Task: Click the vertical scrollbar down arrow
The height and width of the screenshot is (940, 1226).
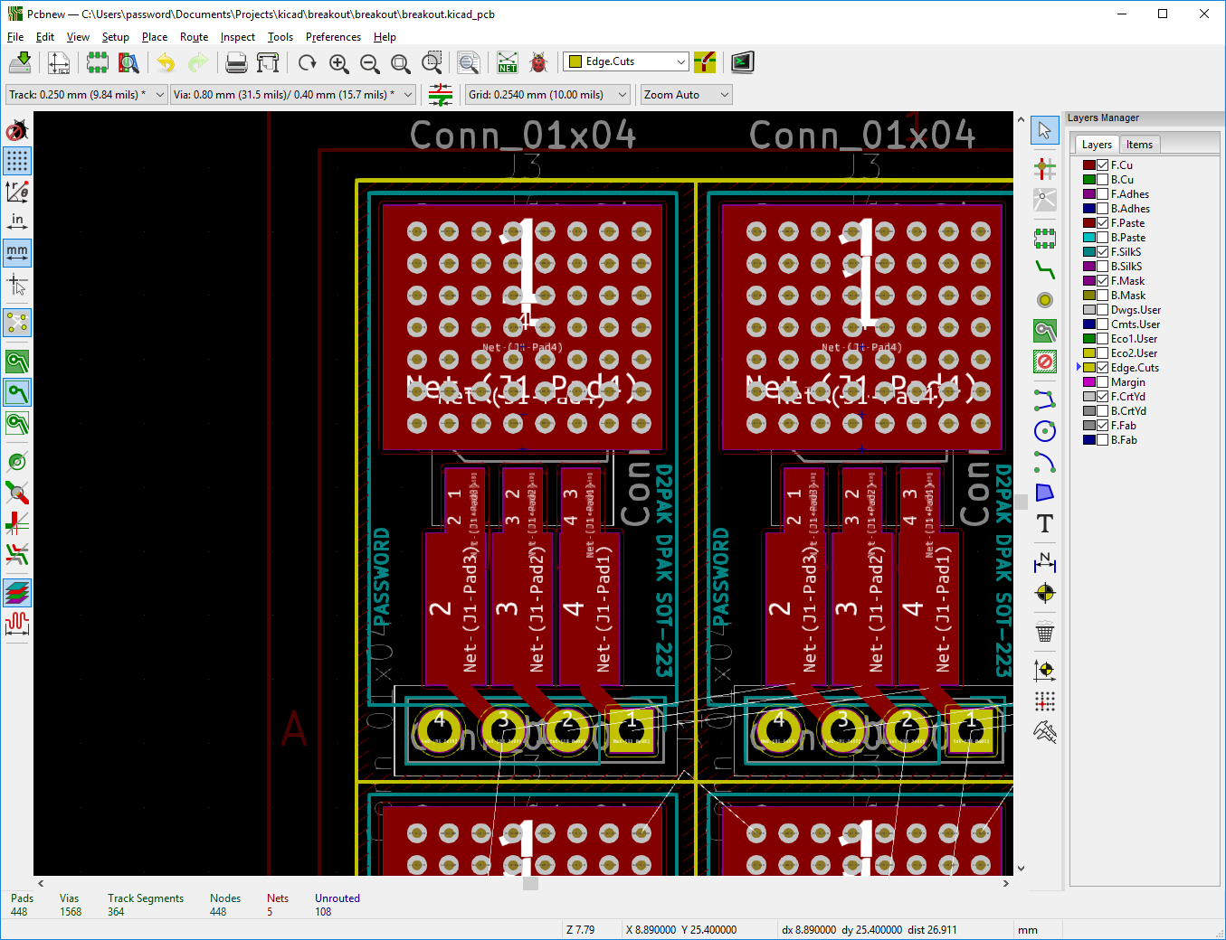Action: pos(1022,868)
